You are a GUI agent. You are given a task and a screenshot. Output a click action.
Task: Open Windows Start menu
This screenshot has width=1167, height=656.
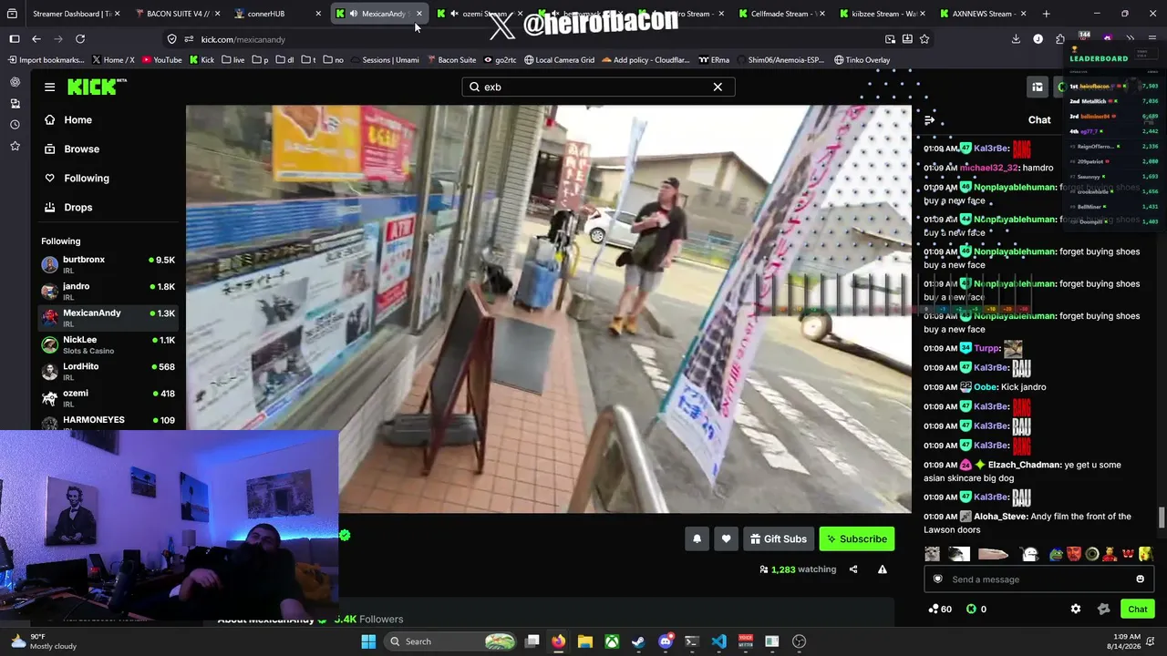coord(368,641)
